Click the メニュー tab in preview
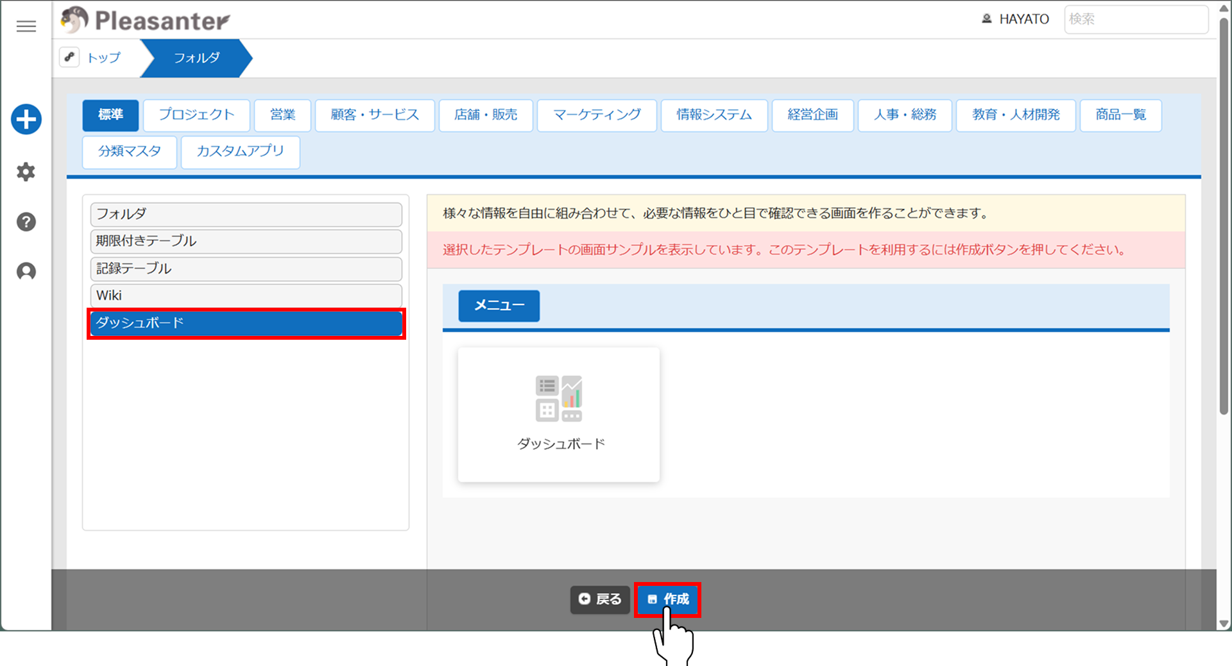Screen dimensions: 1232x666 (499, 306)
